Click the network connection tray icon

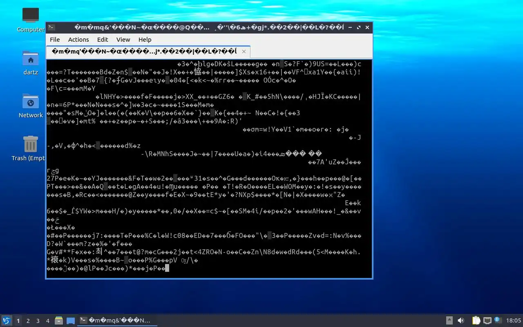pyautogui.click(x=487, y=320)
